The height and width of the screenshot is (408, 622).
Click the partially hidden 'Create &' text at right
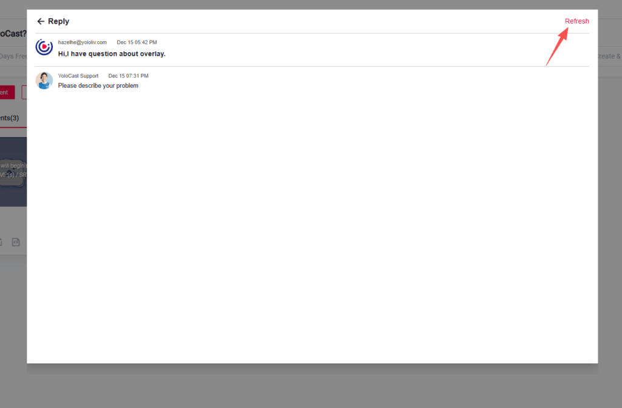[609, 56]
